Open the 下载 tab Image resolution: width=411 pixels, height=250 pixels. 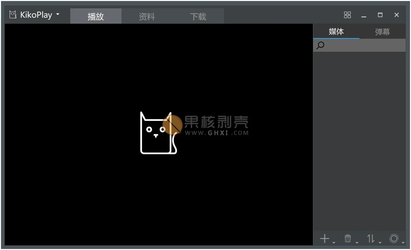[x=198, y=16]
